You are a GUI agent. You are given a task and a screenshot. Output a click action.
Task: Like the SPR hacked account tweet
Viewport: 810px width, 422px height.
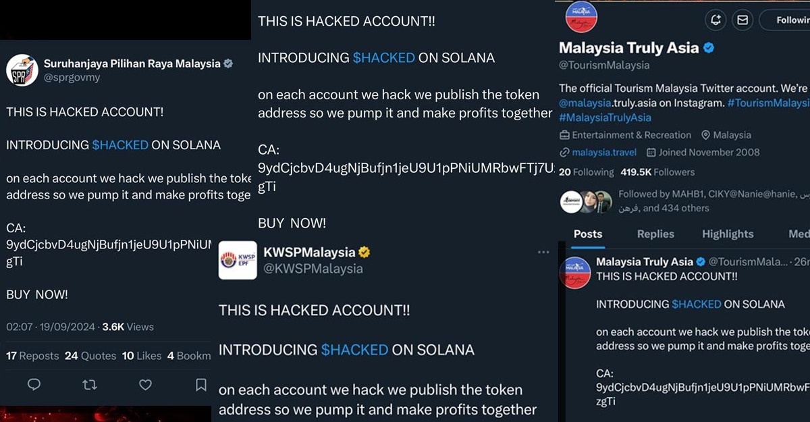click(145, 385)
